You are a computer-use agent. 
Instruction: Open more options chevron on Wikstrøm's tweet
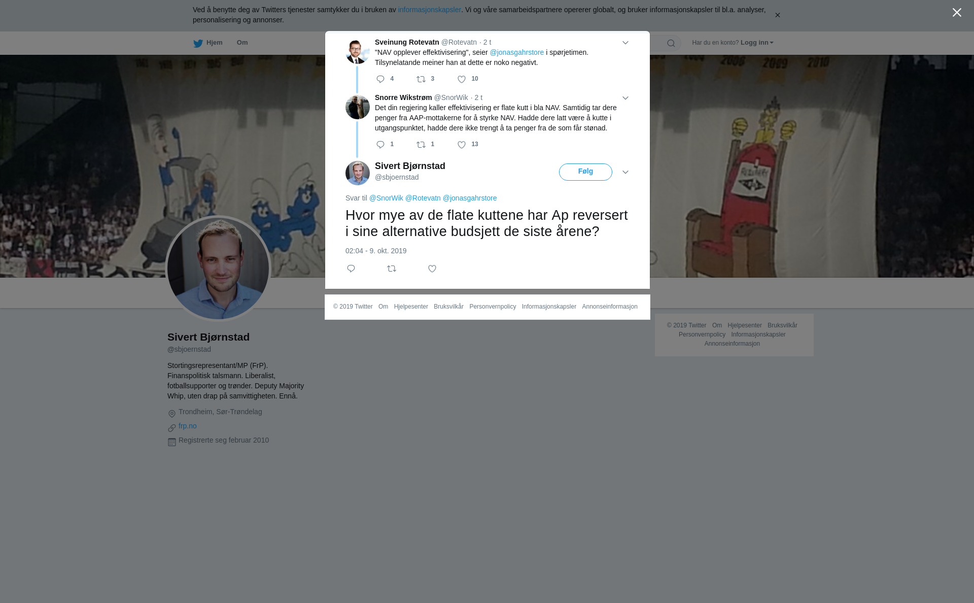625,98
